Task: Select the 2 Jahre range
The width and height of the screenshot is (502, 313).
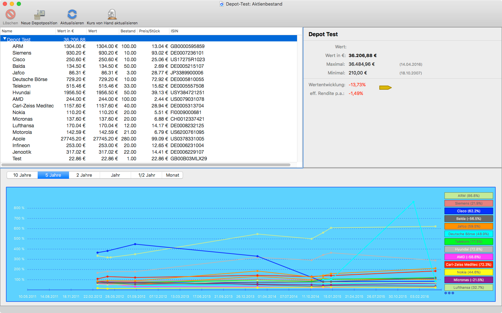Action: tap(84, 175)
